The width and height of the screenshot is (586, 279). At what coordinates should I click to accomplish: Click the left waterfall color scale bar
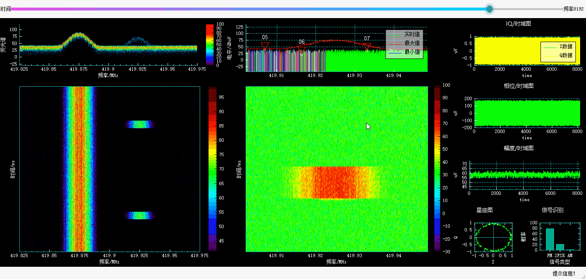point(212,169)
